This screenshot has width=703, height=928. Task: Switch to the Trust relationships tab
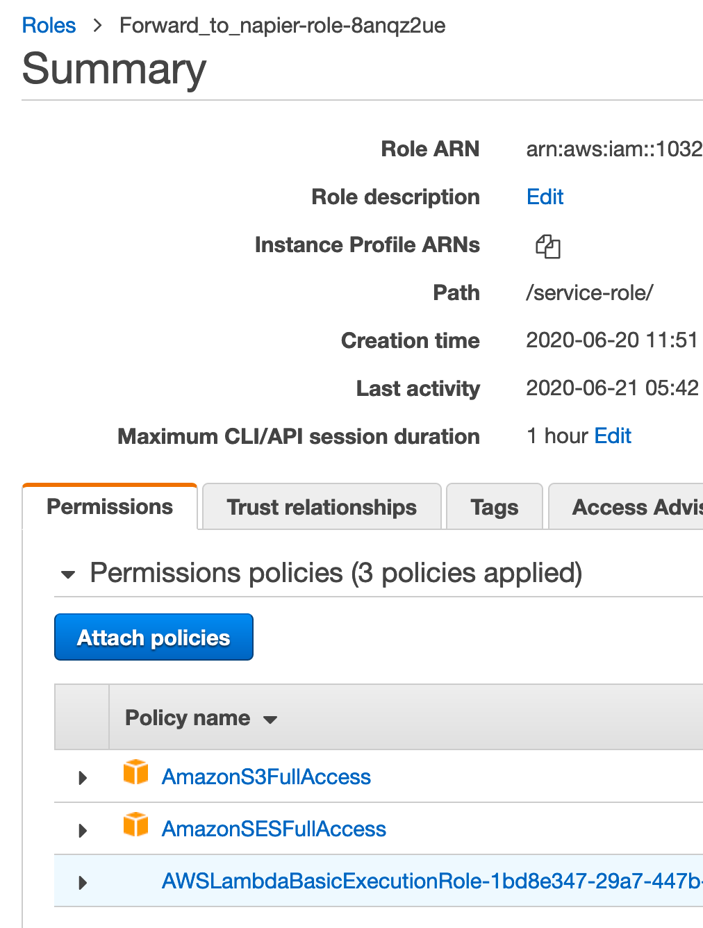[322, 507]
